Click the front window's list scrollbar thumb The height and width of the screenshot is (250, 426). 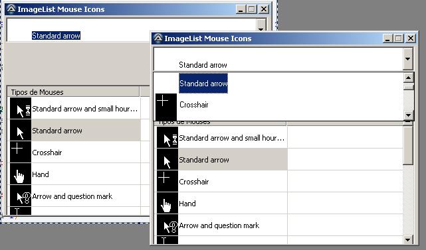point(408,145)
